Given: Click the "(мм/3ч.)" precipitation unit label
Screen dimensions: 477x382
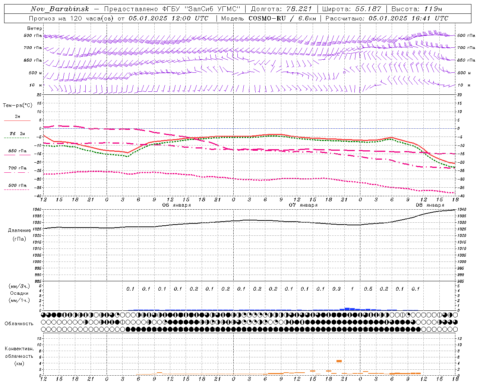Looking at the screenshot, I should [x=19, y=286].
